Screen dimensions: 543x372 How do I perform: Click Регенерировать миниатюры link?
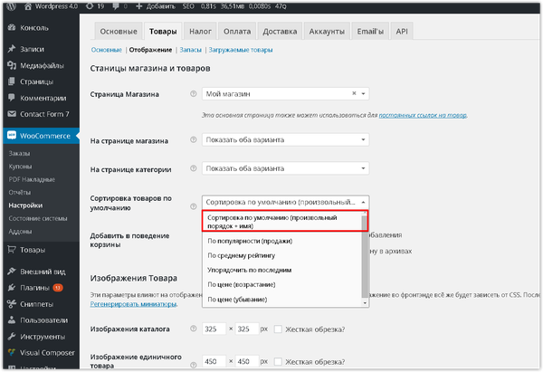coord(133,304)
